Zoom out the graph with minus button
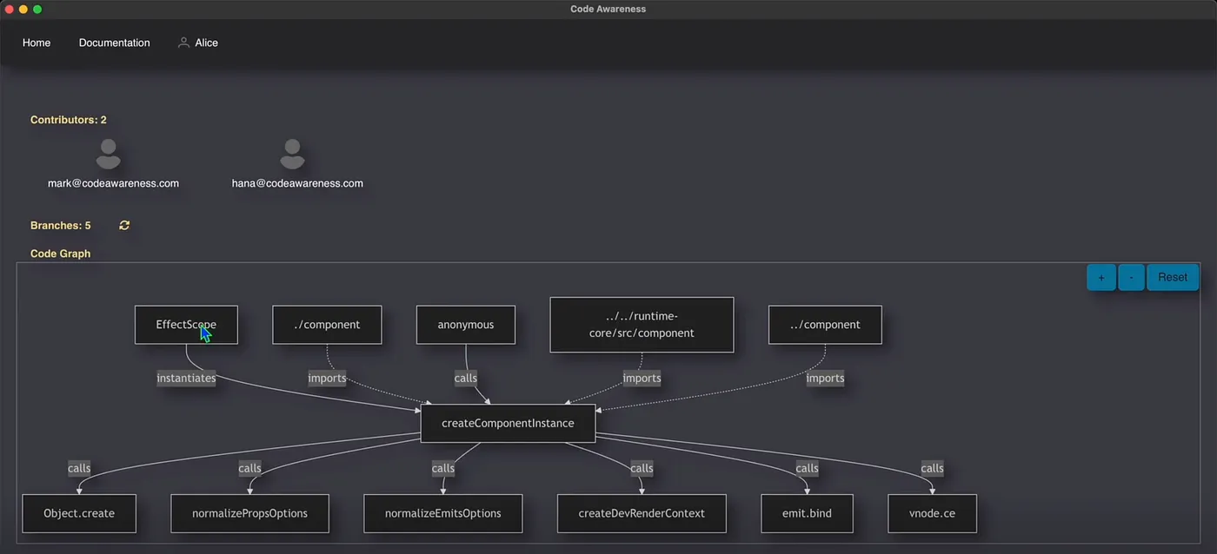Viewport: 1217px width, 554px height. pos(1131,278)
